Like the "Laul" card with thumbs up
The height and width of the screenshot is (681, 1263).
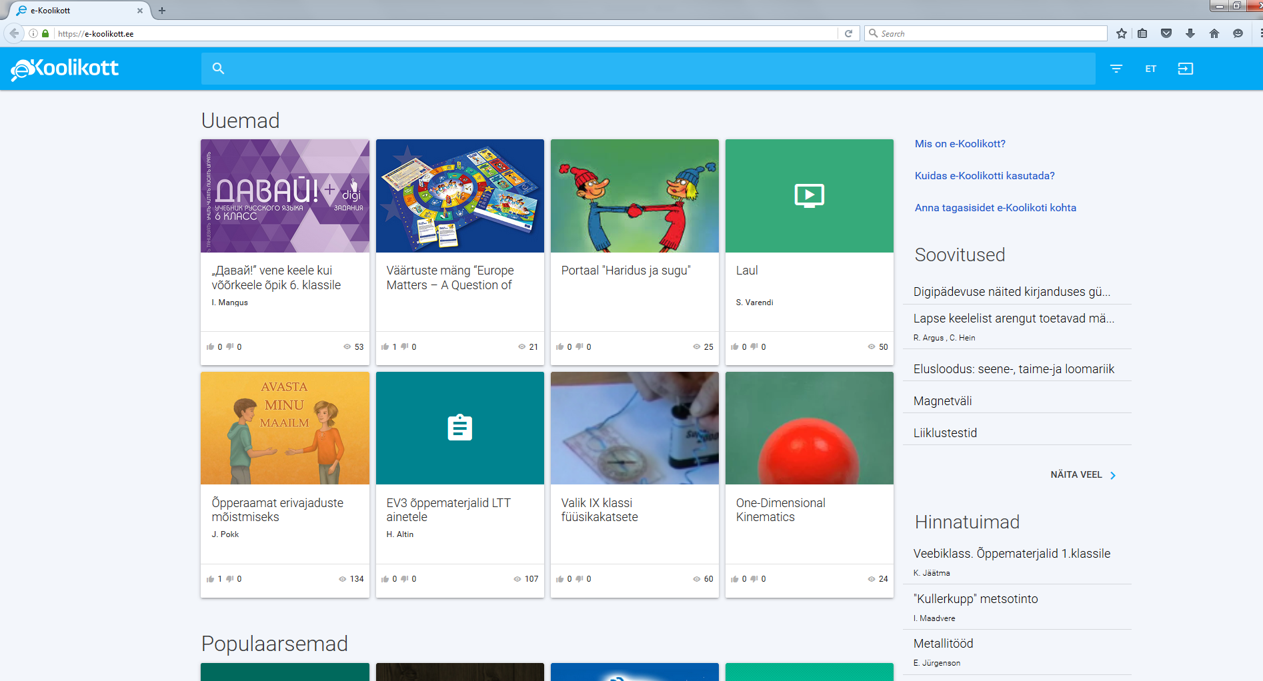[x=734, y=346]
